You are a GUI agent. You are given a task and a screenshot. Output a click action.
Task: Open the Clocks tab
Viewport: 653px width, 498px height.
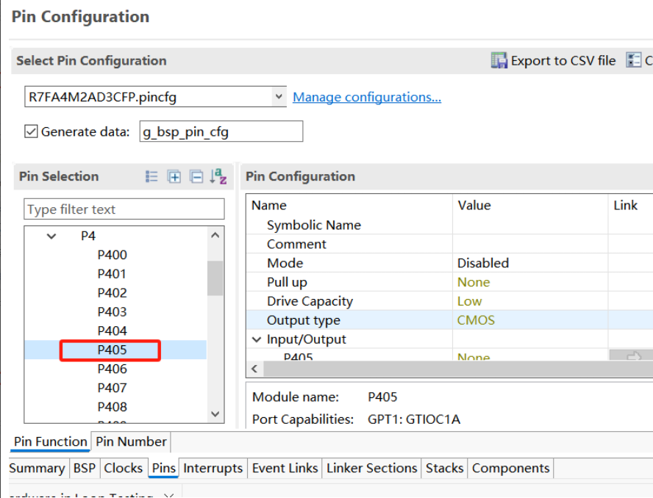click(x=123, y=468)
